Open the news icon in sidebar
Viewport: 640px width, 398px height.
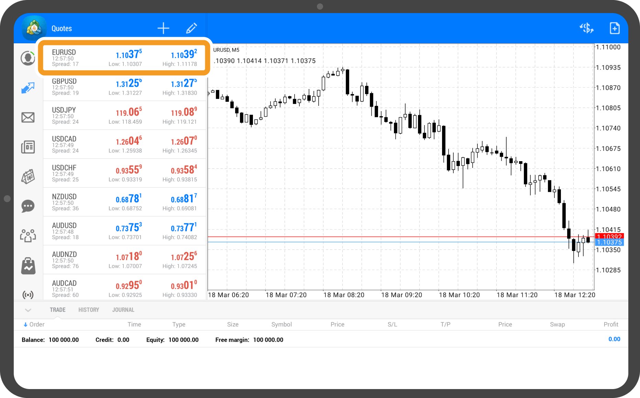tap(28, 147)
